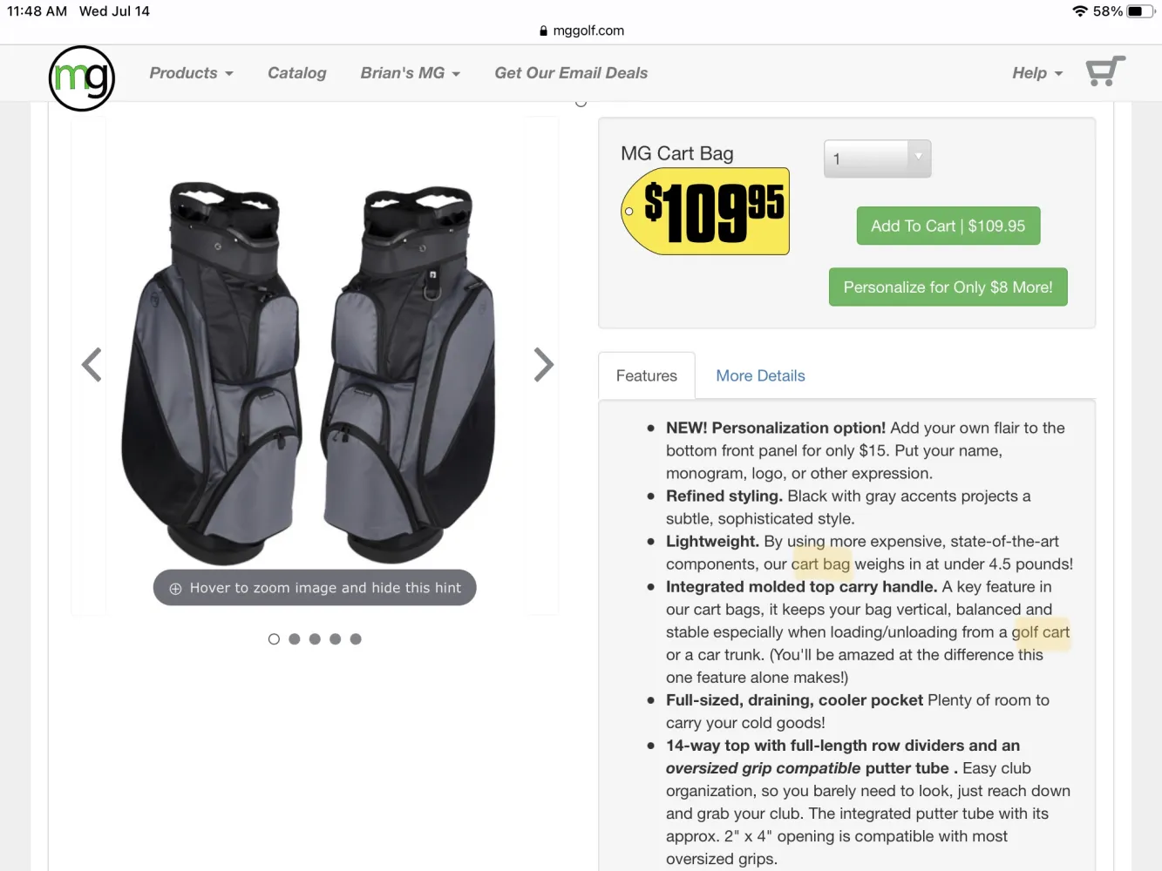Click Add To Cart | $109.95 button

tap(948, 226)
